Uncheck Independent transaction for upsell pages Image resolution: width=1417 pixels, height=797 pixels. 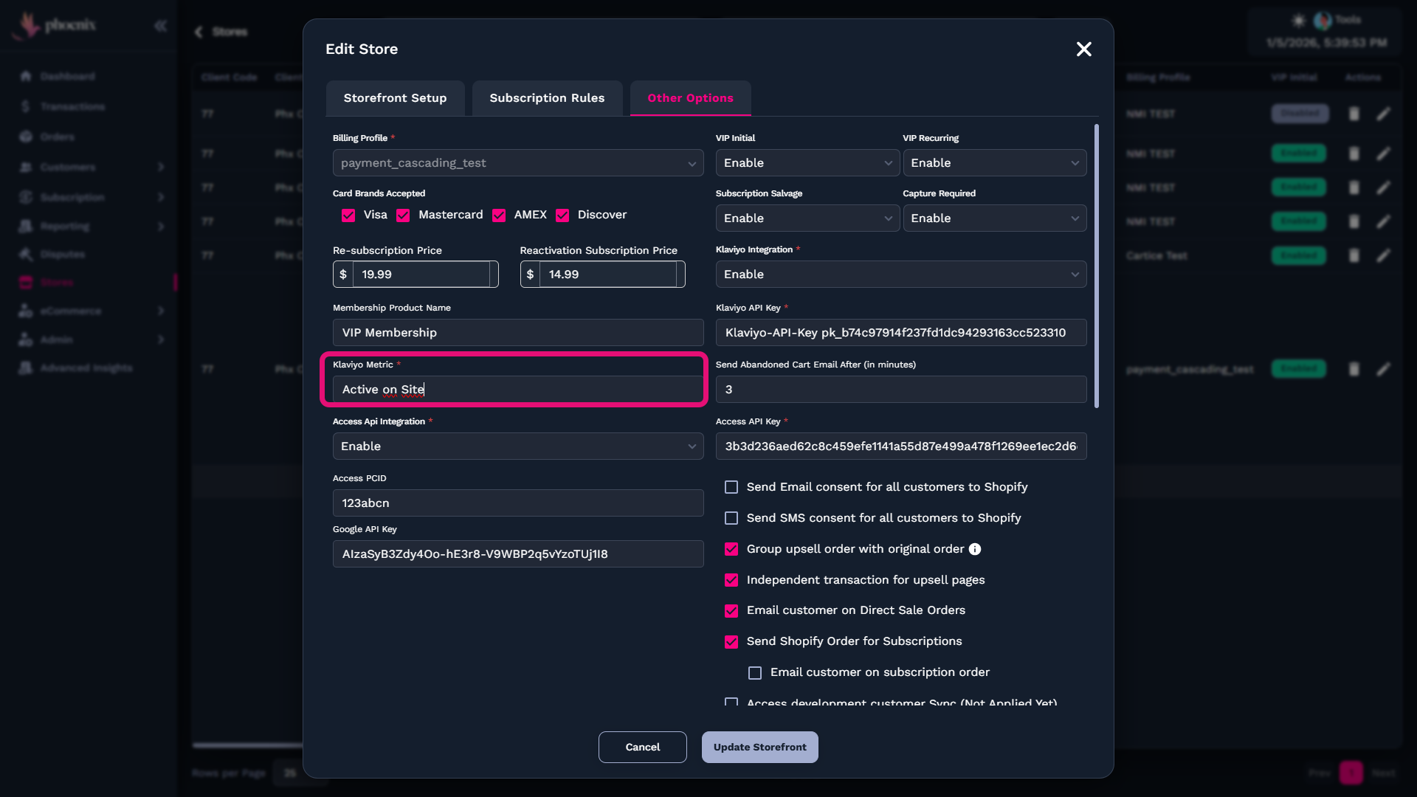731,580
